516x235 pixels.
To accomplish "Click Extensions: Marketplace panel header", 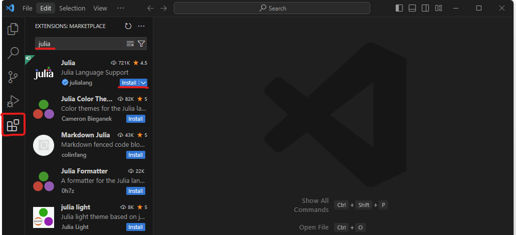I will pyautogui.click(x=71, y=26).
